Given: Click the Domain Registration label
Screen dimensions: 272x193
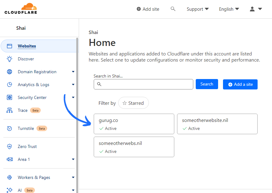Looking at the screenshot, I should tap(37, 72).
